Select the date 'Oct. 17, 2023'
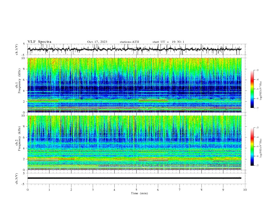The height and width of the screenshot is (213, 276). pyautogui.click(x=97, y=42)
